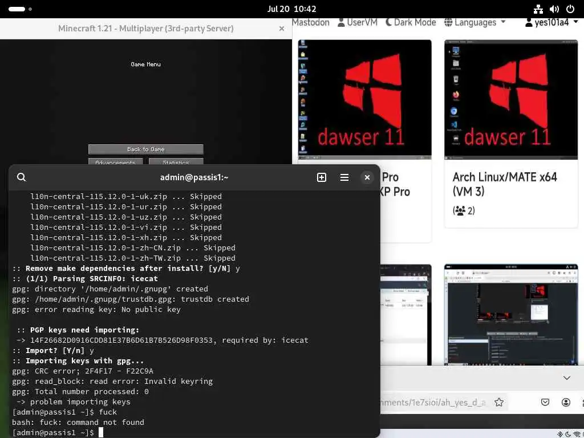
Task: Collapse the panel using the chevron down arrow
Action: (x=566, y=378)
